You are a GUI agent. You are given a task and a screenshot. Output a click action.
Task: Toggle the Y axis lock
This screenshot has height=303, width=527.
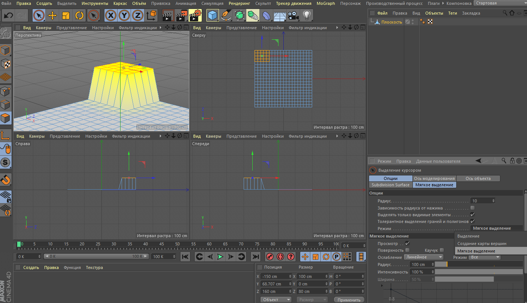click(124, 15)
